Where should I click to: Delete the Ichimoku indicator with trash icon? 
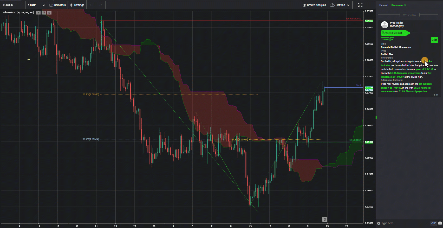(x=49, y=12)
